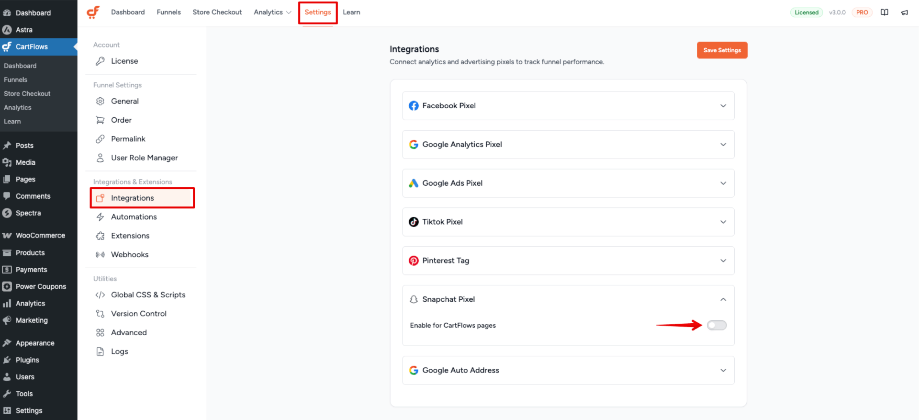
Task: Click the announcements megaphone icon
Action: (904, 12)
